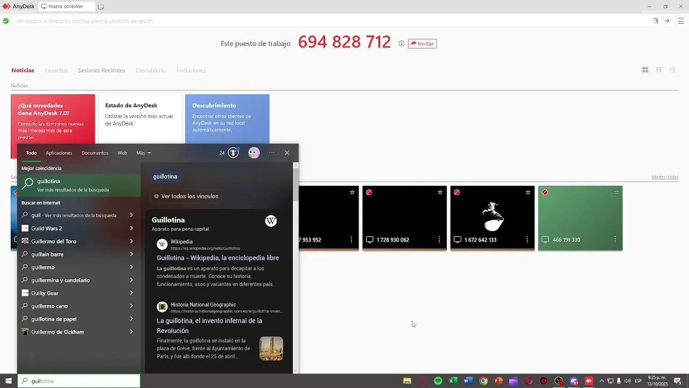Close the Windows search panel
689x388 pixels.
click(x=287, y=153)
